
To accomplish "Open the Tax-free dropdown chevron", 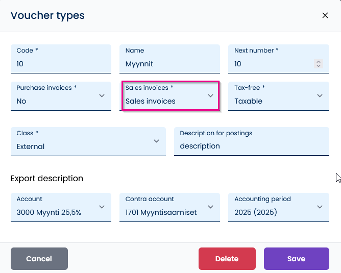I will [320, 95].
